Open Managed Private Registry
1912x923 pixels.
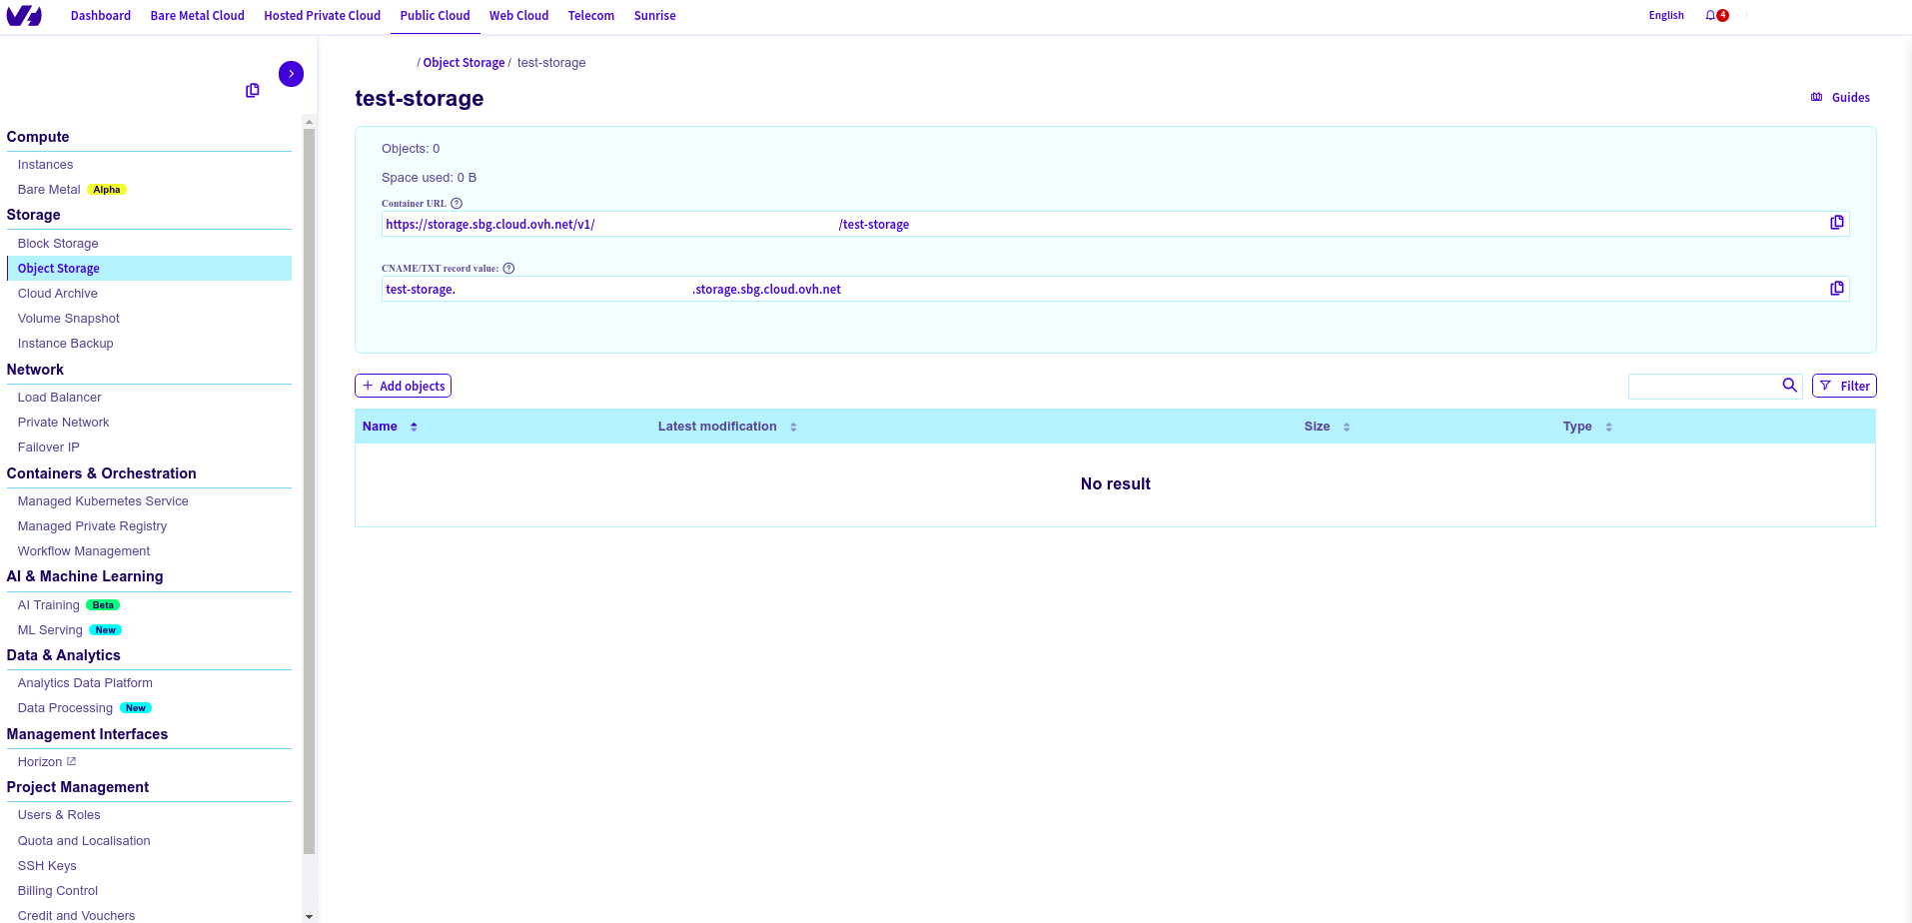(x=92, y=526)
